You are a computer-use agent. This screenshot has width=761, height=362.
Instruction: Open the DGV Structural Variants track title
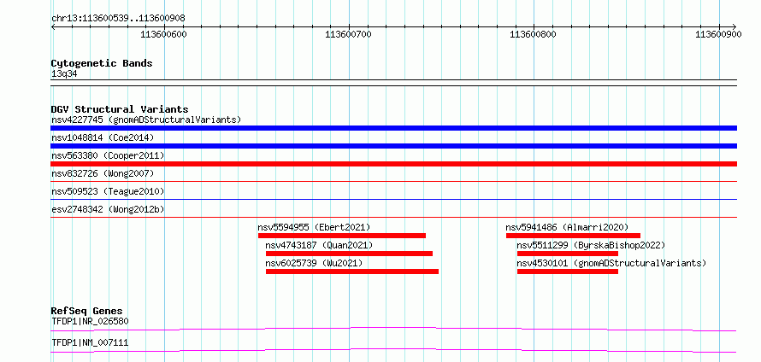click(120, 109)
